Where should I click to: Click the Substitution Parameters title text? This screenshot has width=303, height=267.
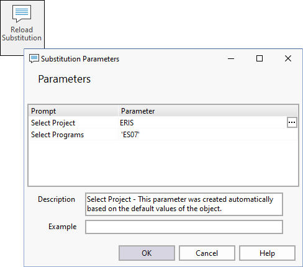[x=80, y=59]
